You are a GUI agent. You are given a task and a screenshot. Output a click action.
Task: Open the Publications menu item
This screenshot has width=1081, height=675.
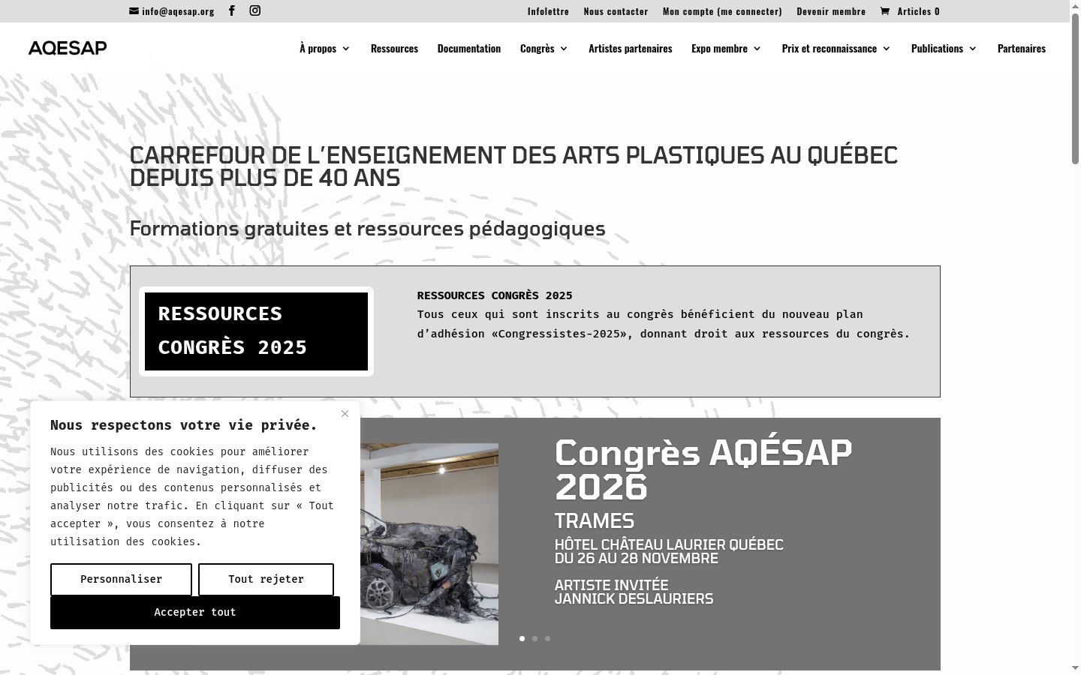(x=937, y=48)
